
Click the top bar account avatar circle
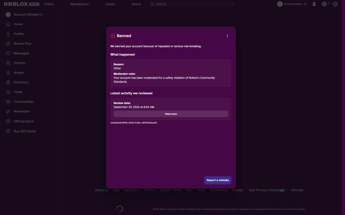pos(280,4)
